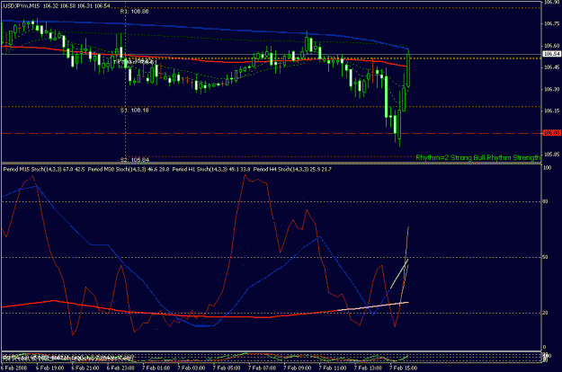
Task: Click the 7 Feb 01:00 time label
Action: click(x=156, y=368)
